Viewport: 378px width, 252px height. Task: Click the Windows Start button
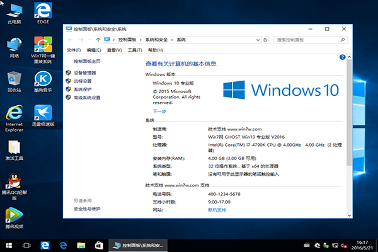(9, 244)
